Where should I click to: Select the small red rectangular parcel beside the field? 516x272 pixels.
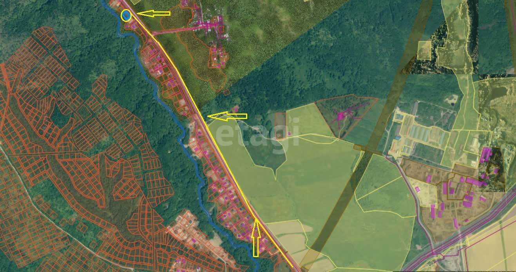[x=280, y=126]
